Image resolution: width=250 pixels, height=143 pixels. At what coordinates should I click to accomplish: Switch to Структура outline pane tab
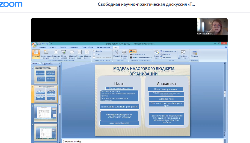tap(46, 64)
